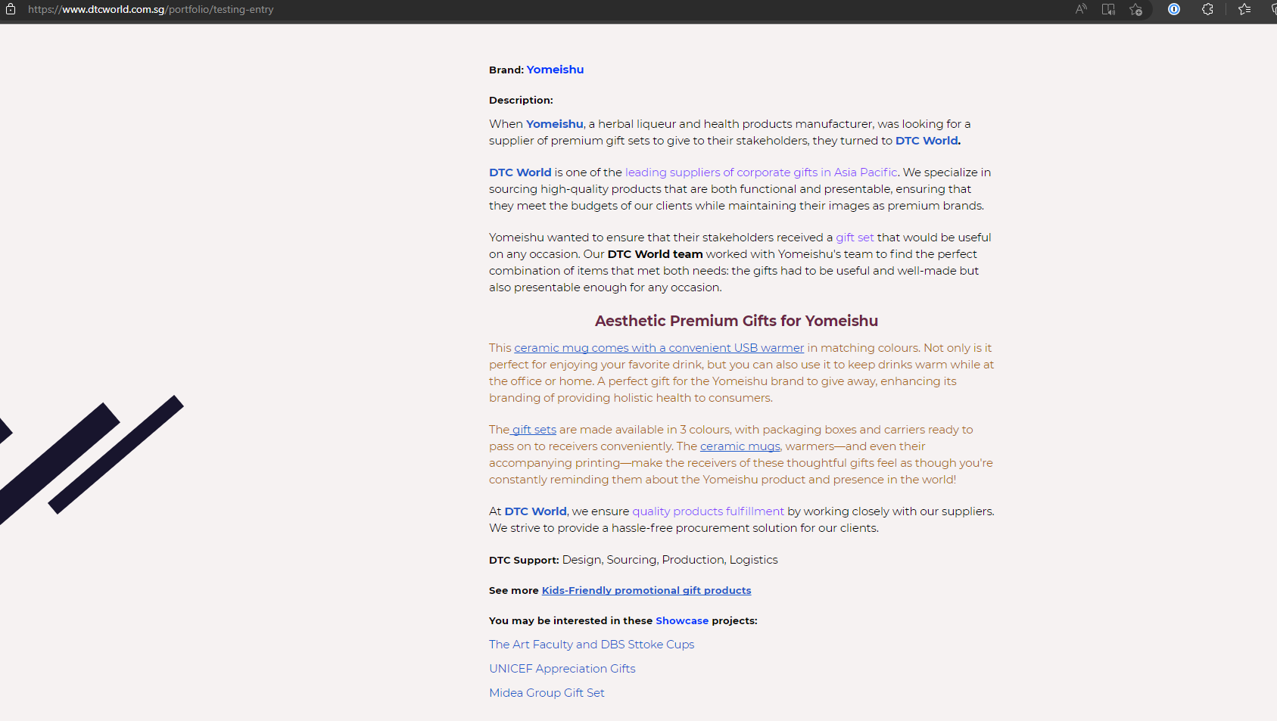
Task: Click the Read Aloud icon in address bar
Action: click(x=1081, y=9)
